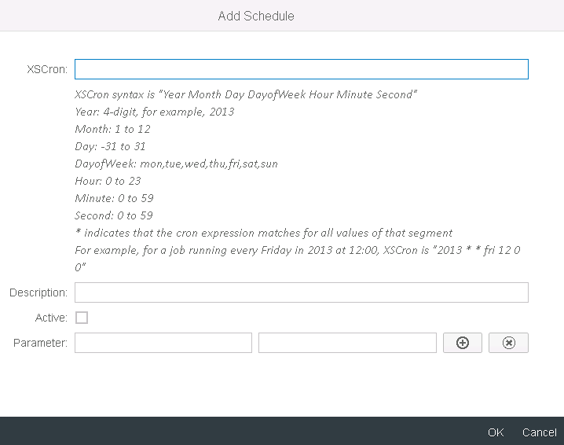The image size is (564, 445).
Task: Focus the XSCron input field
Action: (x=301, y=69)
